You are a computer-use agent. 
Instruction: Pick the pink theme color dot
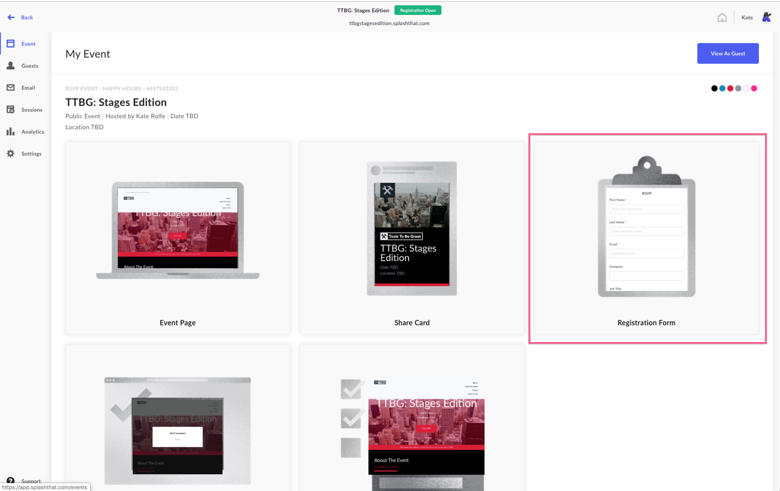tap(754, 88)
